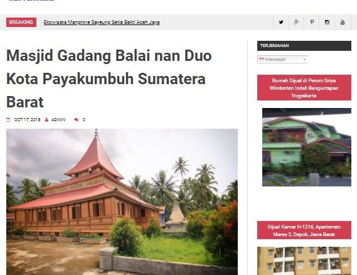Click the apartment building thumbnail
The height and width of the screenshot is (275, 357).
point(304,261)
